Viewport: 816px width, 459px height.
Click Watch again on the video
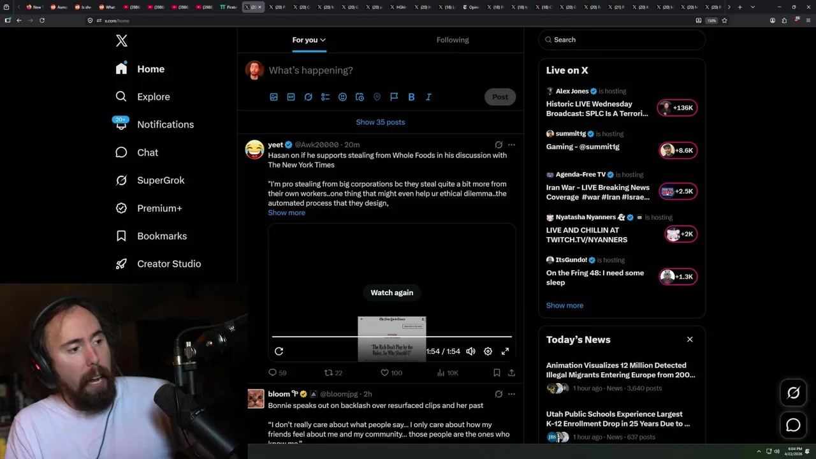click(x=392, y=293)
